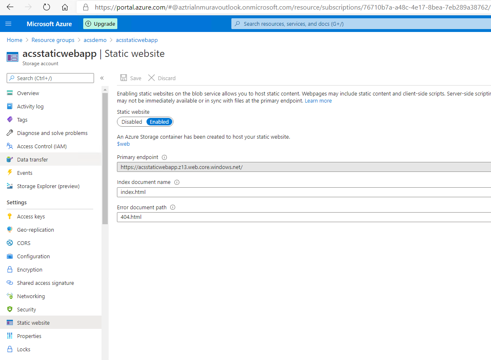491x360 pixels.
Task: Click the Geo-replication globe icon
Action: click(x=10, y=229)
